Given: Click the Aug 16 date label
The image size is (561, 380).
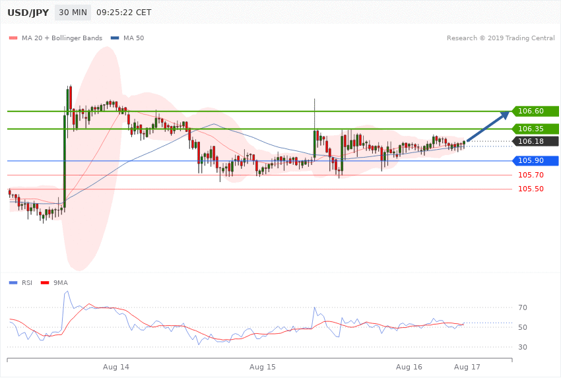Looking at the screenshot, I should point(409,367).
